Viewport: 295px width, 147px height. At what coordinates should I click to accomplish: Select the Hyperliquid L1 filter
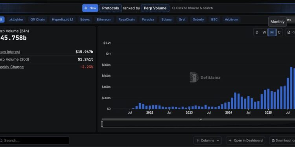(63, 20)
